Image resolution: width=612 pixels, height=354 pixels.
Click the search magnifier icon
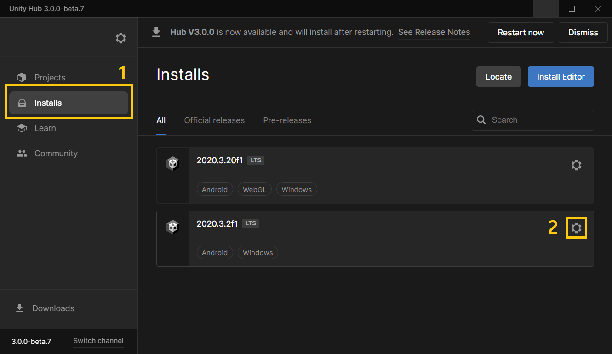481,120
